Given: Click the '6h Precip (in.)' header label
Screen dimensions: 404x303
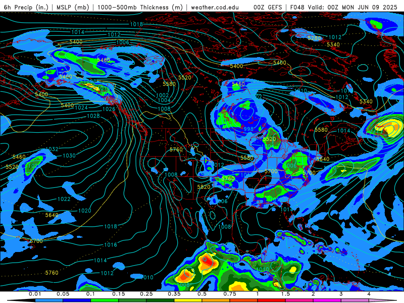Looking at the screenshot, I should point(26,7).
